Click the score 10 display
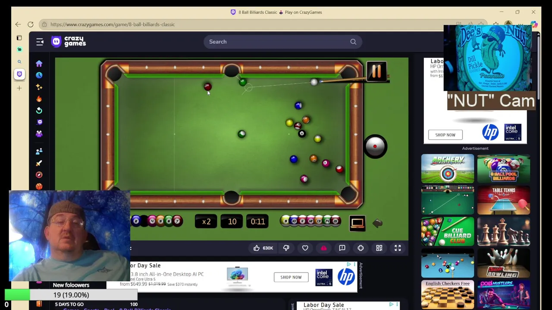This screenshot has height=310, width=552. pyautogui.click(x=232, y=222)
